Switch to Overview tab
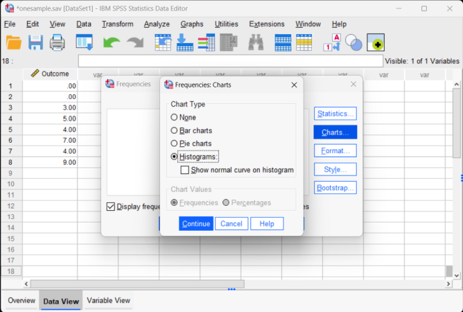 point(21,300)
